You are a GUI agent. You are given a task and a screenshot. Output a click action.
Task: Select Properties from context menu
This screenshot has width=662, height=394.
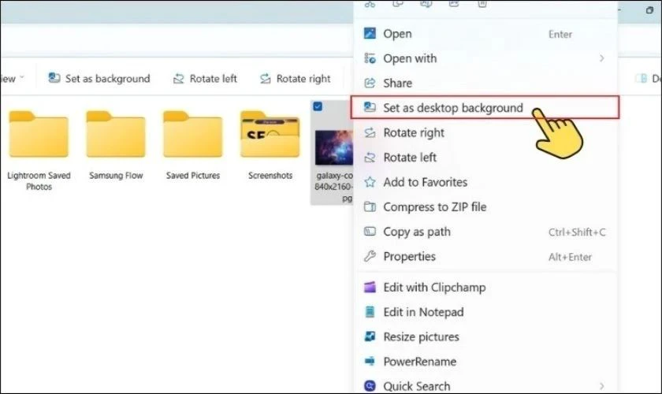pos(409,256)
